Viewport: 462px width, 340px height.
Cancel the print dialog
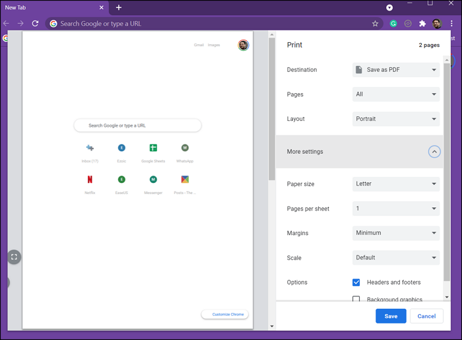(426, 316)
